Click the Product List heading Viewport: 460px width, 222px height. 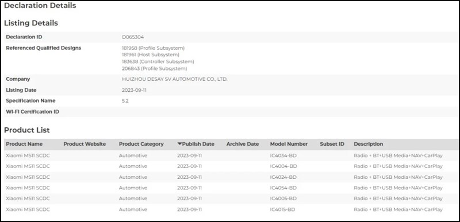pos(26,130)
